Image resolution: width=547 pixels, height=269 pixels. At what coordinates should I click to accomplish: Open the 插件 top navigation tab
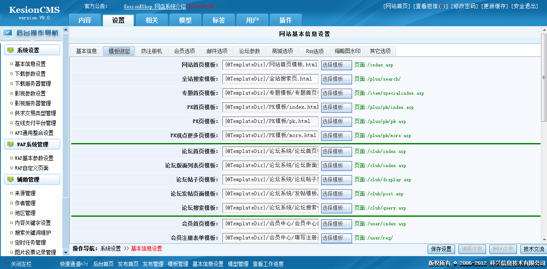286,20
